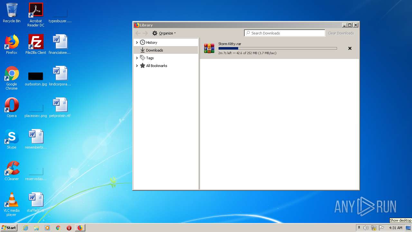This screenshot has width=412, height=232.
Task: Expand the All Bookmarks tree node
Action: click(137, 66)
